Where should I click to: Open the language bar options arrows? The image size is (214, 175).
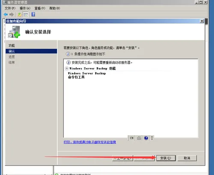(x=152, y=138)
